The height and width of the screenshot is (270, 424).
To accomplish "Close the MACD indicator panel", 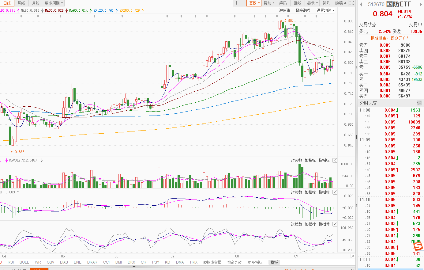I will (x=335, y=192).
